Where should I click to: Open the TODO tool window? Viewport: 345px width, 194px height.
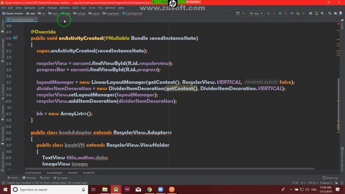click(13, 178)
